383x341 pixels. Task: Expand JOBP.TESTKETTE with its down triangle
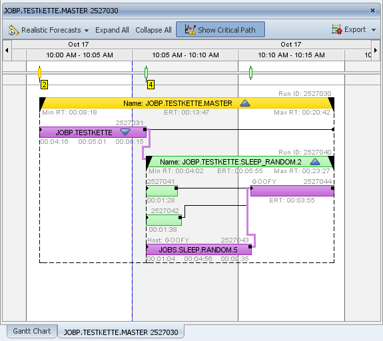click(x=125, y=132)
